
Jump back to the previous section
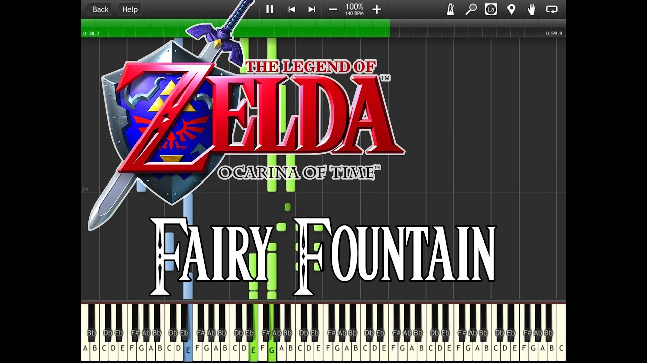point(292,9)
